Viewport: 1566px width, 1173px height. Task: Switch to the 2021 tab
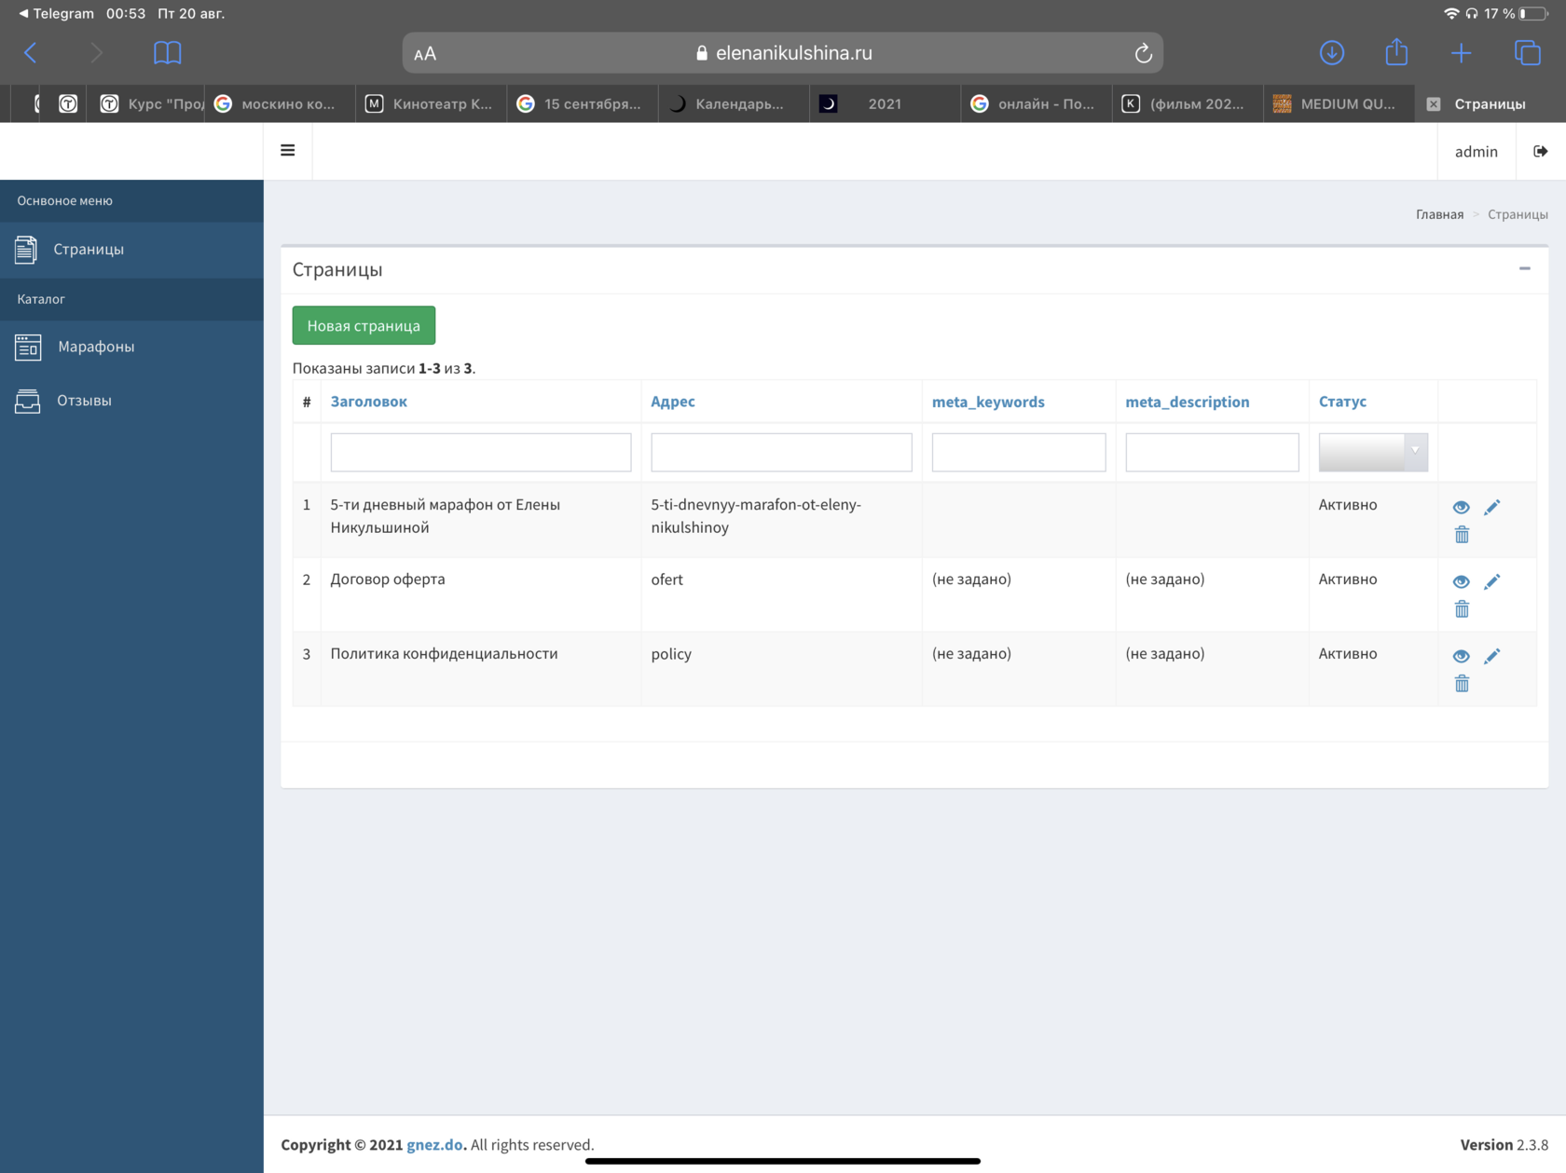pyautogui.click(x=885, y=103)
